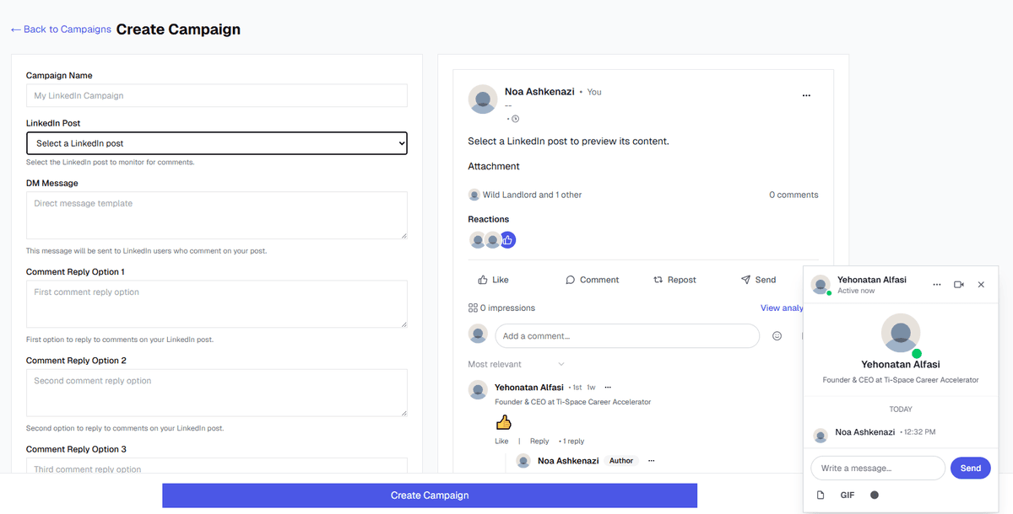Open the GIF picker in the chat

[847, 495]
